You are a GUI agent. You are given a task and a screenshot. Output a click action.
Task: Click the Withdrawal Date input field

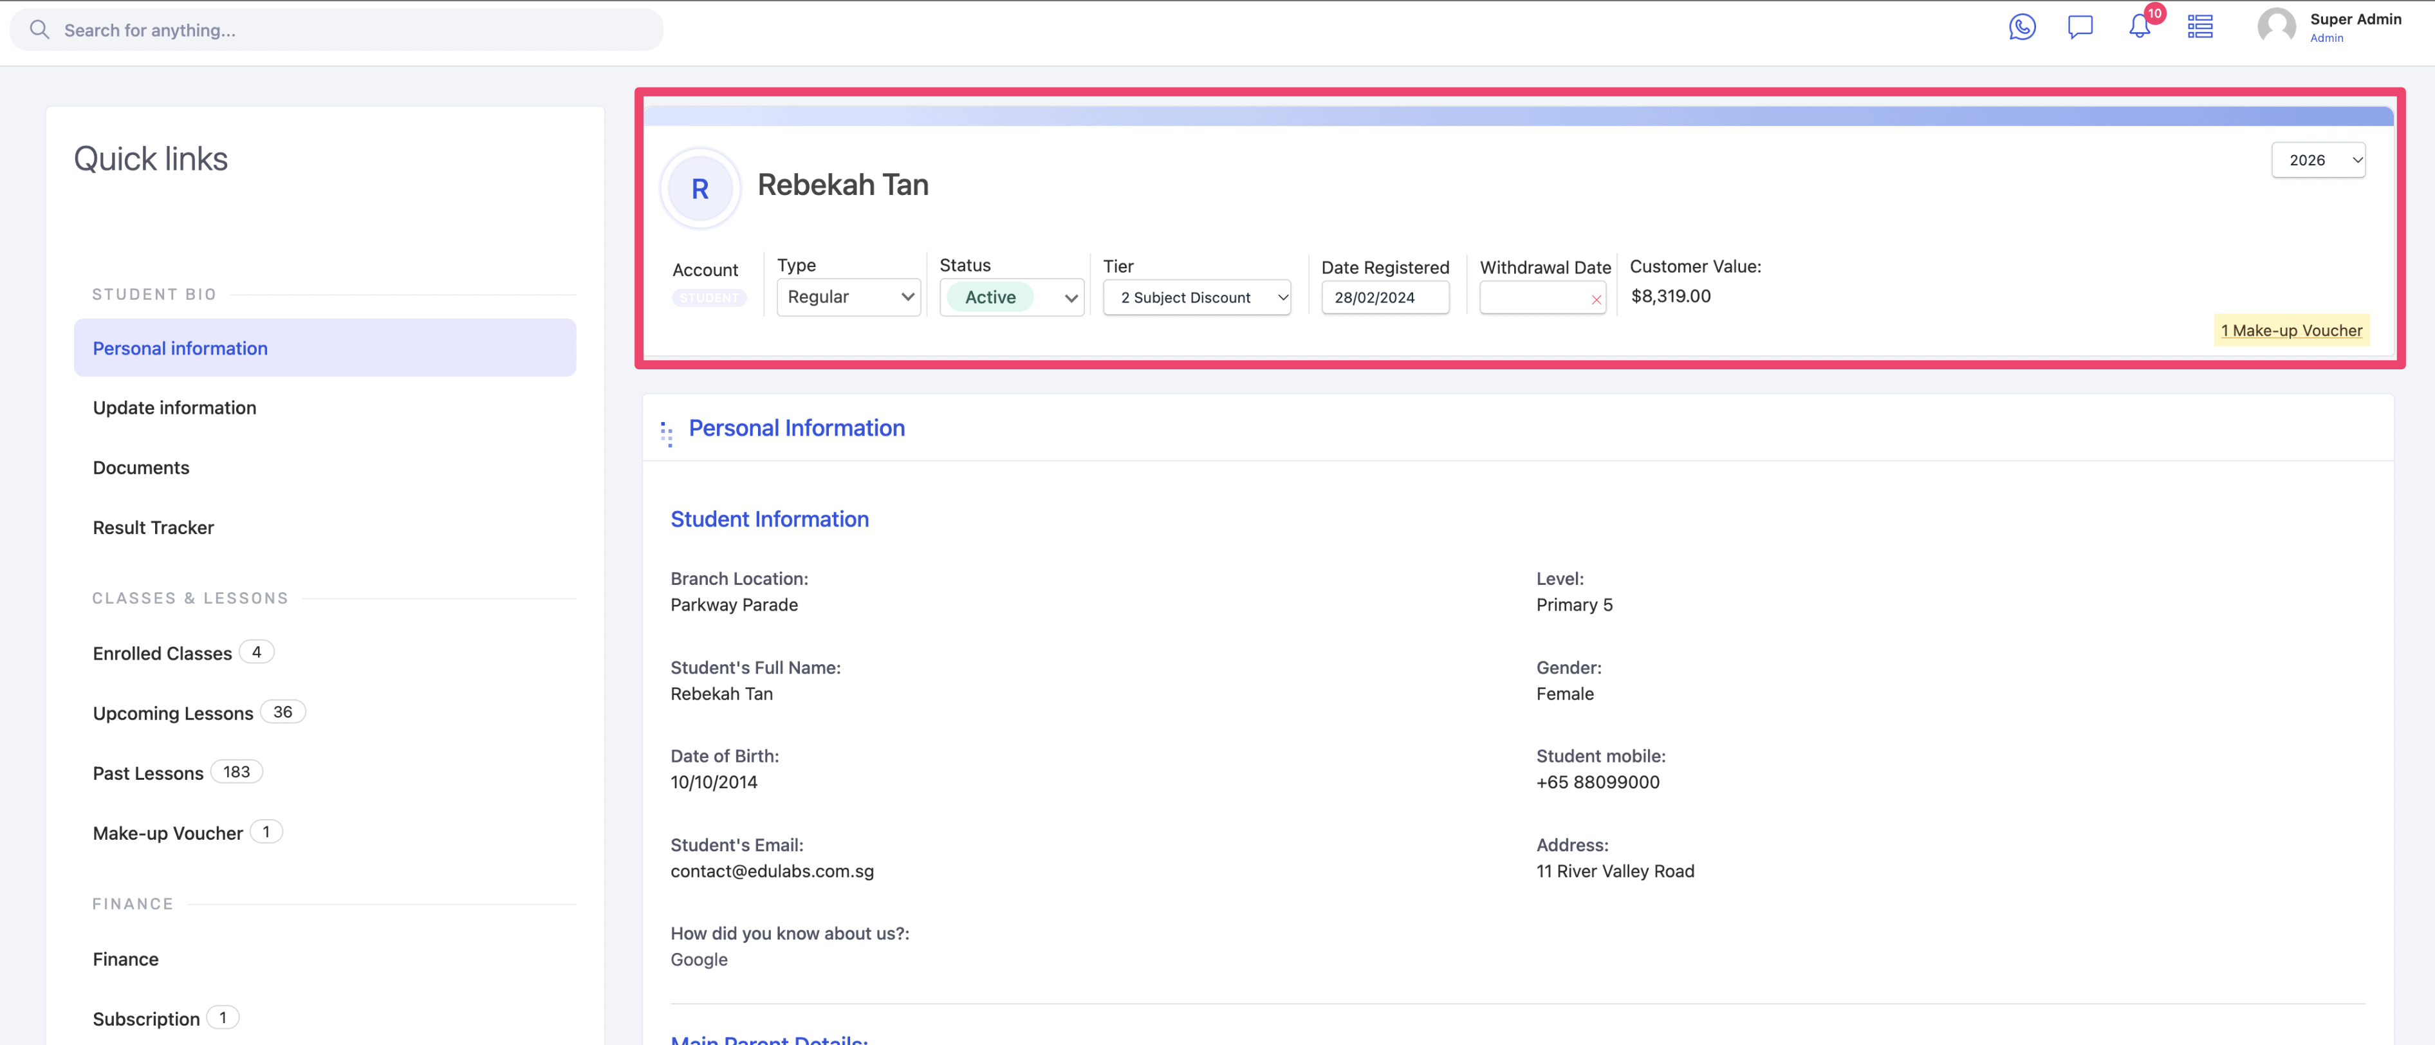tap(1542, 298)
